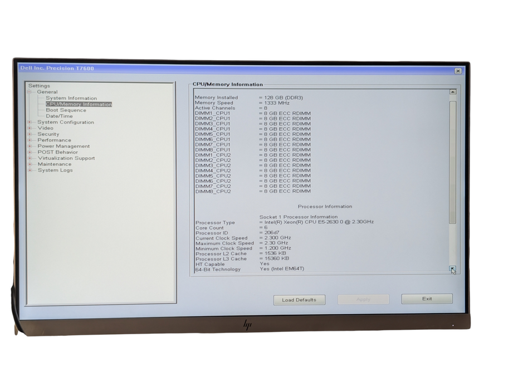The width and height of the screenshot is (518, 390).
Task: Expand the System Logs node
Action: click(x=30, y=170)
